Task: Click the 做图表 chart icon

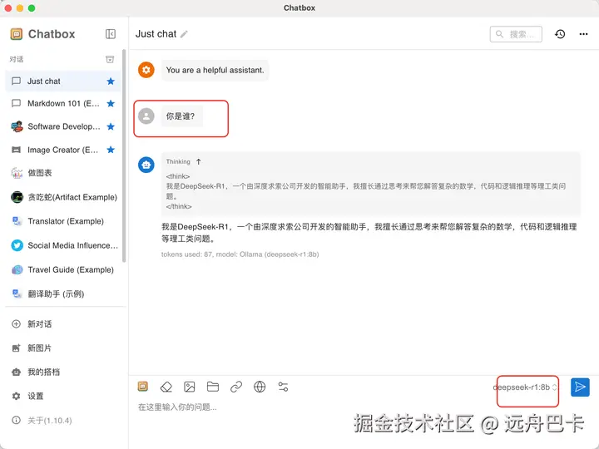Action: coord(17,173)
